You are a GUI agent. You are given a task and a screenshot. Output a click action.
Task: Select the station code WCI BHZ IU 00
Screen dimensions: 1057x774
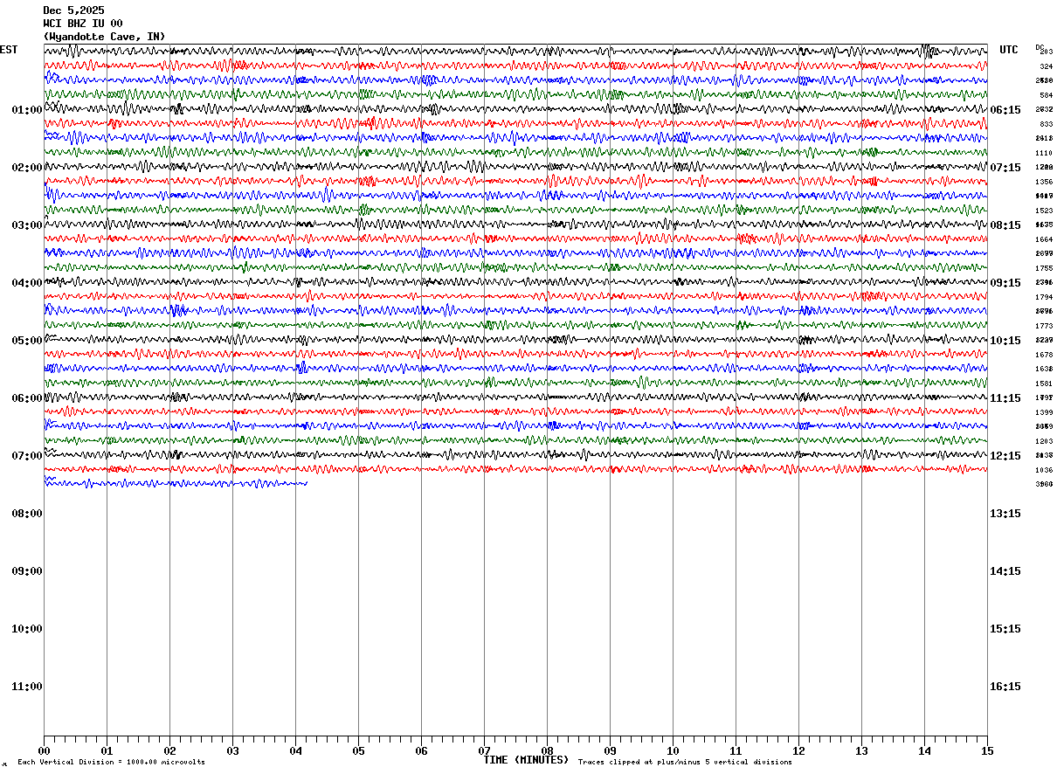point(83,24)
